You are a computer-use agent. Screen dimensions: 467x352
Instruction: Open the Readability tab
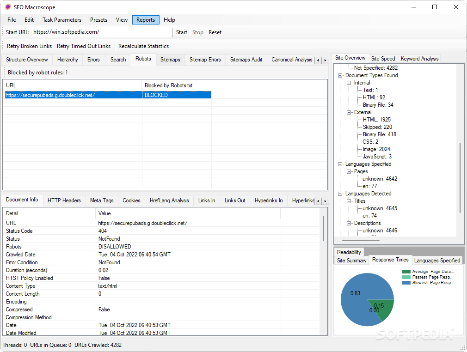point(349,252)
